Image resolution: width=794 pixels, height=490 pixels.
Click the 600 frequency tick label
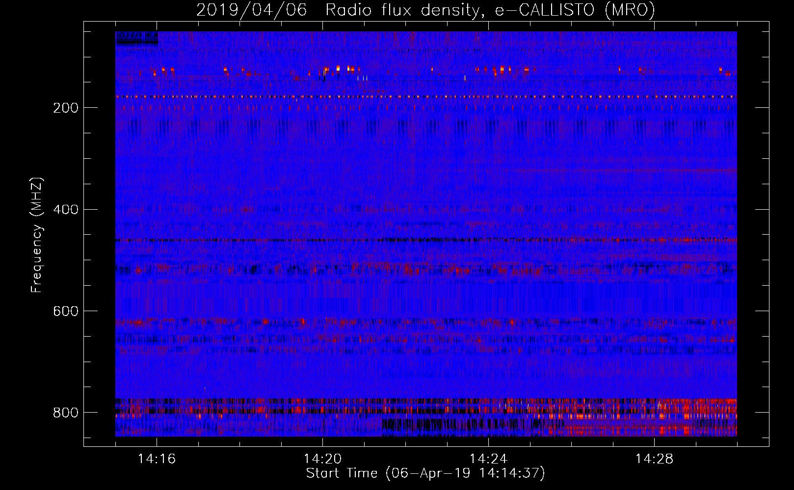(x=66, y=311)
